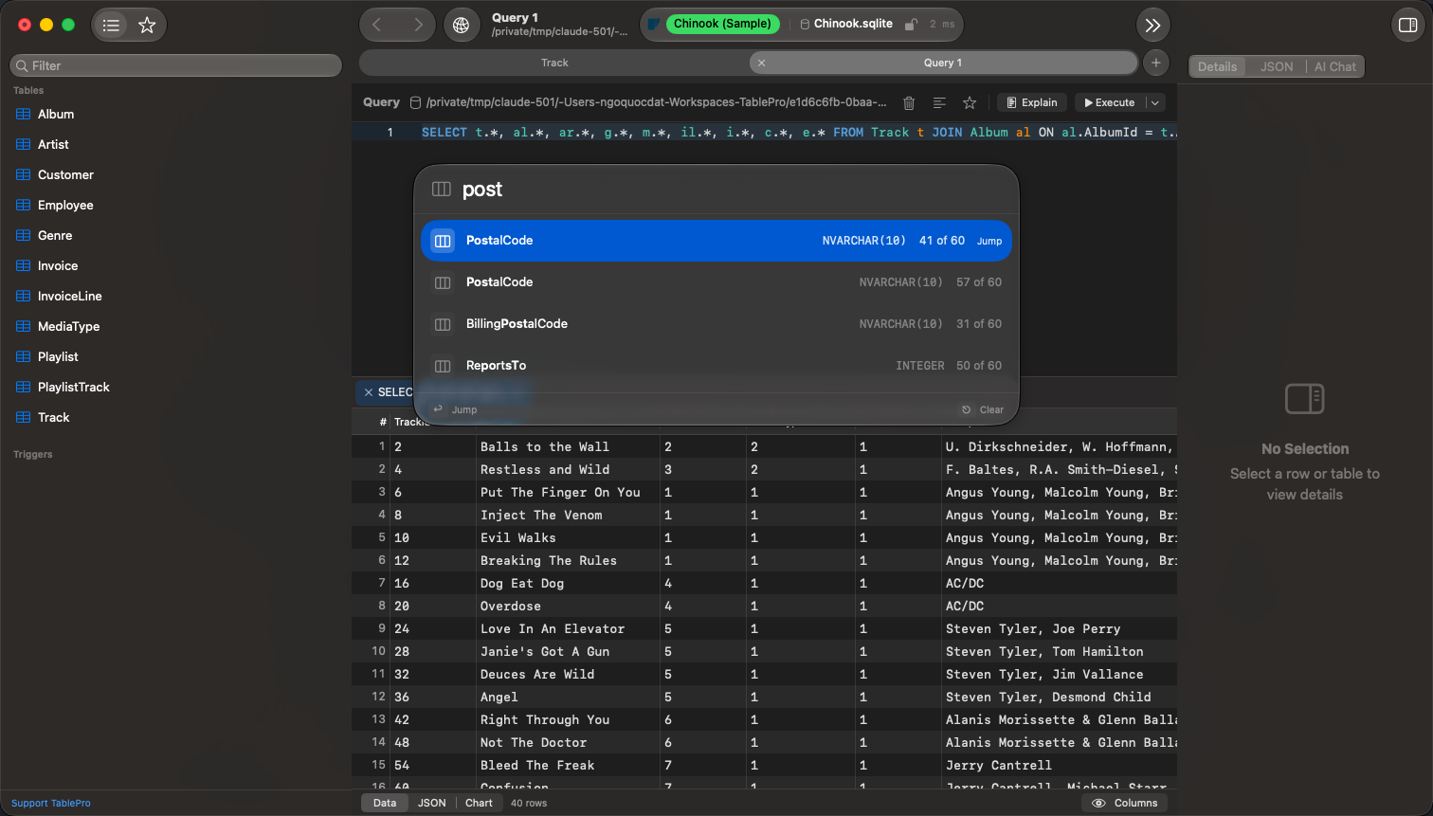Viewport: 1433px width, 816px height.
Task: Open the Employee table
Action: tap(65, 205)
